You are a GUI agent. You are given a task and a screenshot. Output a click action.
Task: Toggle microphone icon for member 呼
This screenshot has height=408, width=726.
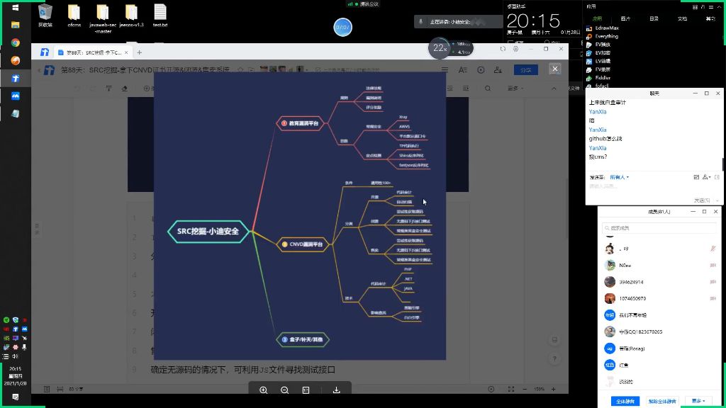(713, 249)
